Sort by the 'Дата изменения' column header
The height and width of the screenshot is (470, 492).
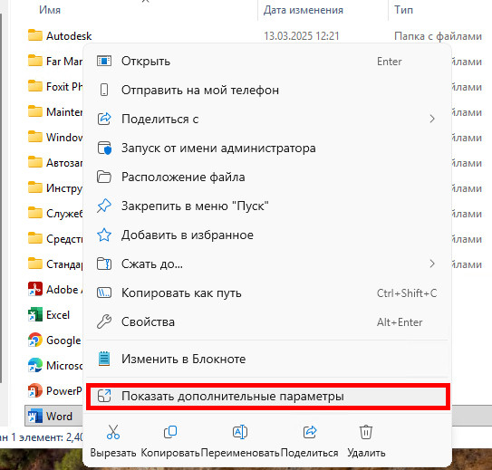pos(304,10)
